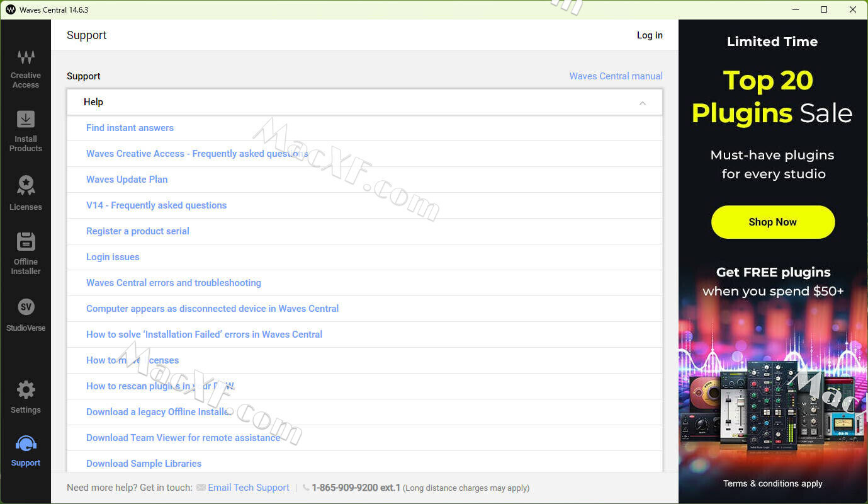Open Register a product serial
Viewport: 868px width, 504px height.
click(137, 231)
